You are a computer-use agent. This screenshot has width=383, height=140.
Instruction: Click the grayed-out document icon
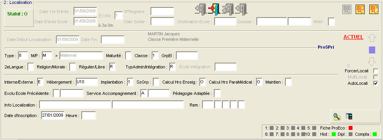[347, 9]
